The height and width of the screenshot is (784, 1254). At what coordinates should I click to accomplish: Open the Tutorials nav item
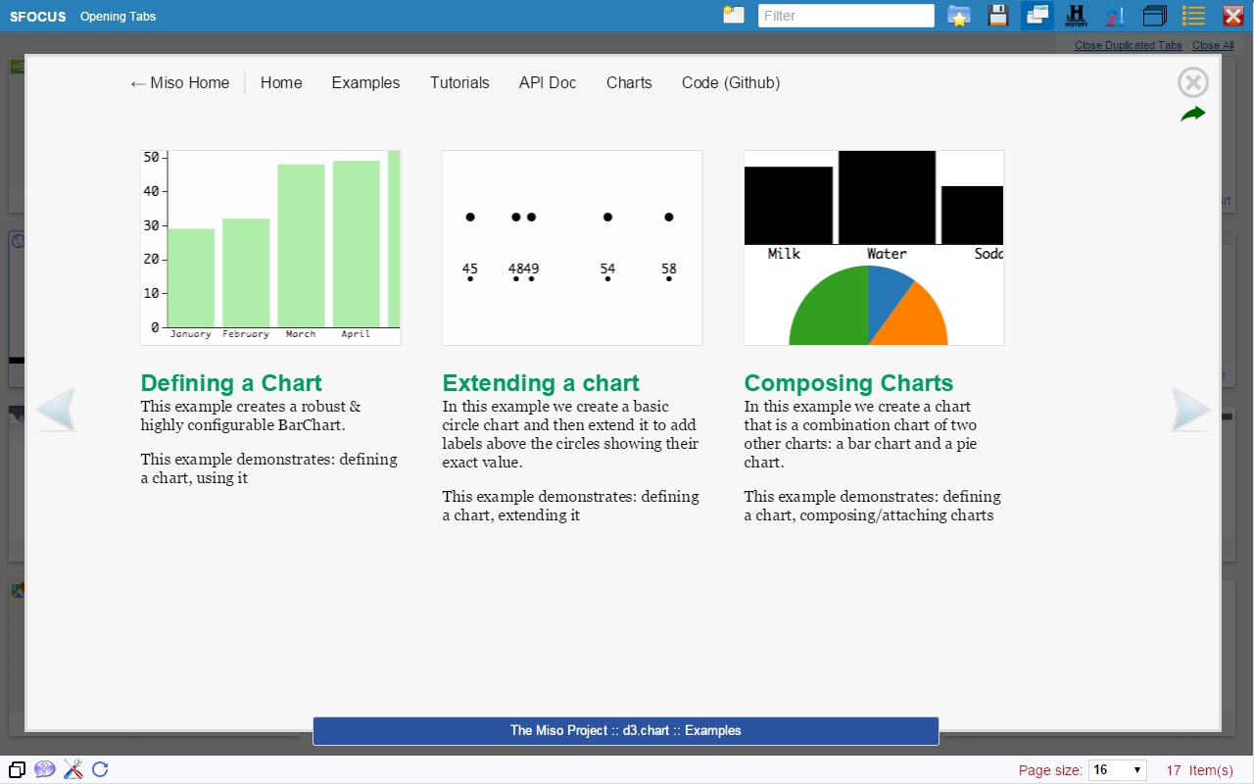click(x=459, y=83)
